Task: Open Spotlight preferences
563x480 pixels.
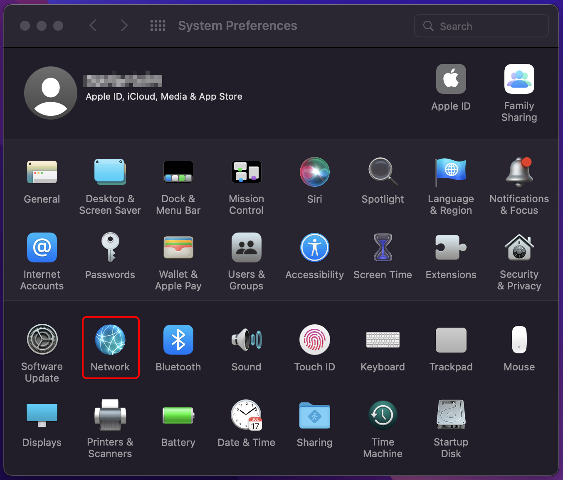Action: point(383,181)
